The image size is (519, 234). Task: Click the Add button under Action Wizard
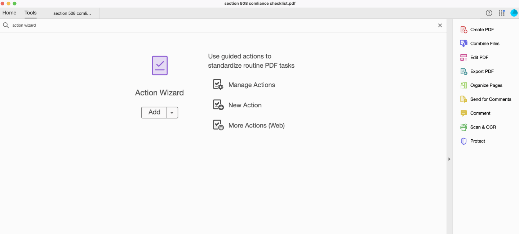[154, 112]
